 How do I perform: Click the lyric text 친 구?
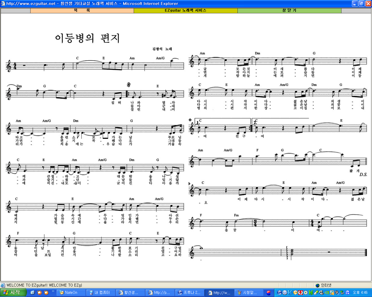[x=240, y=136]
